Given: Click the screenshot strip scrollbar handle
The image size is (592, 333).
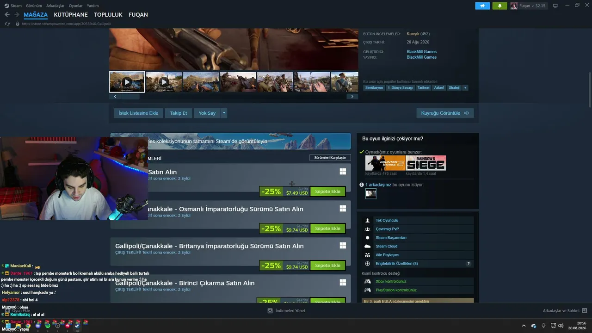Looking at the screenshot, I should 130,97.
